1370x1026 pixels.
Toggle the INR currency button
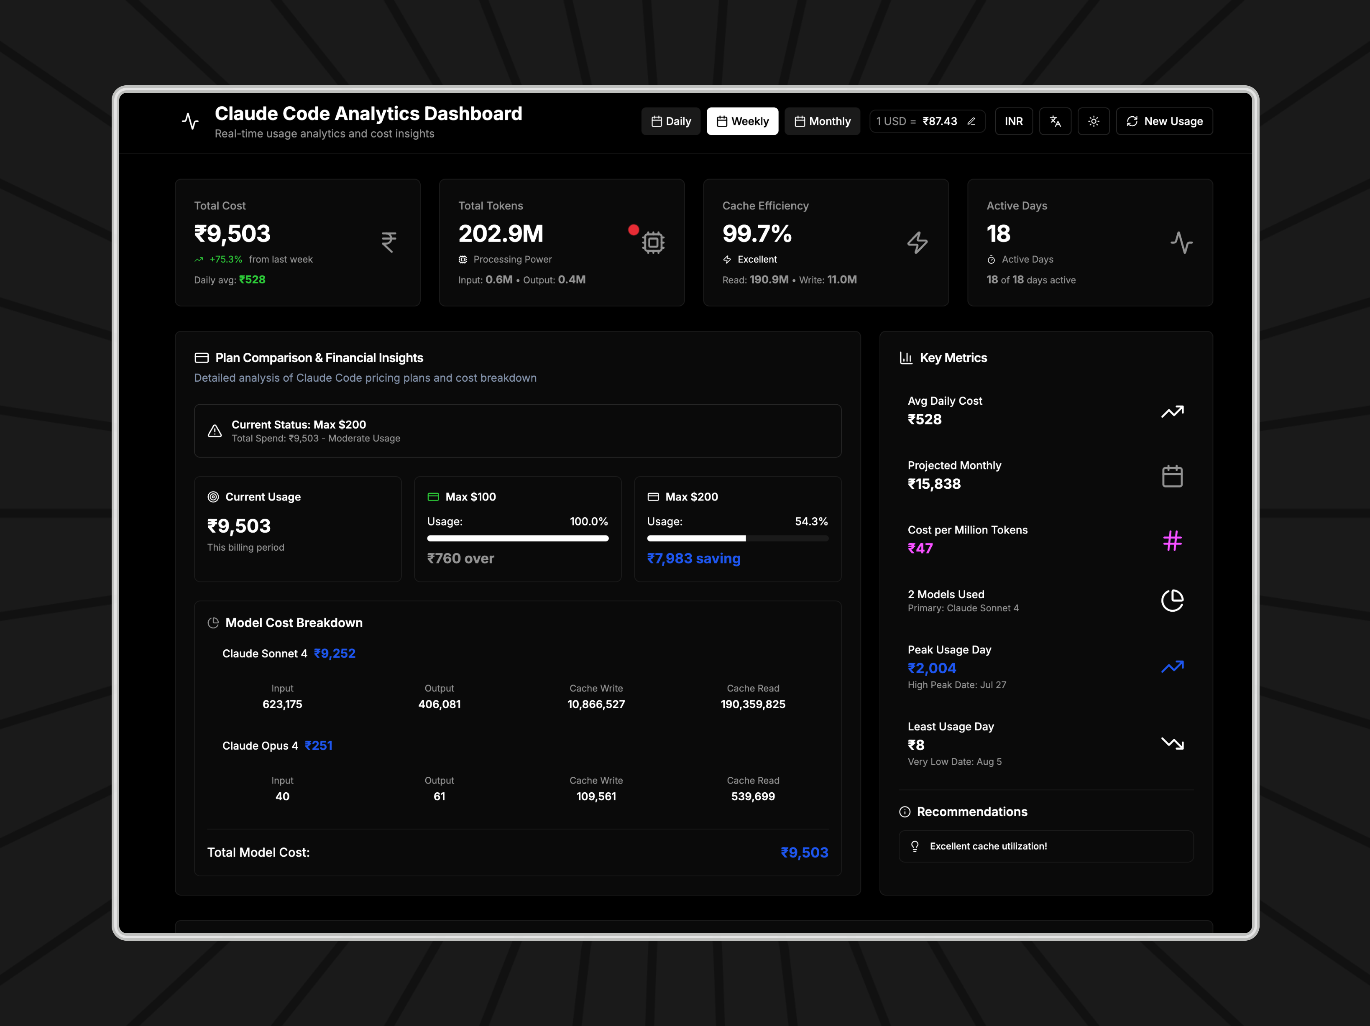1013,121
